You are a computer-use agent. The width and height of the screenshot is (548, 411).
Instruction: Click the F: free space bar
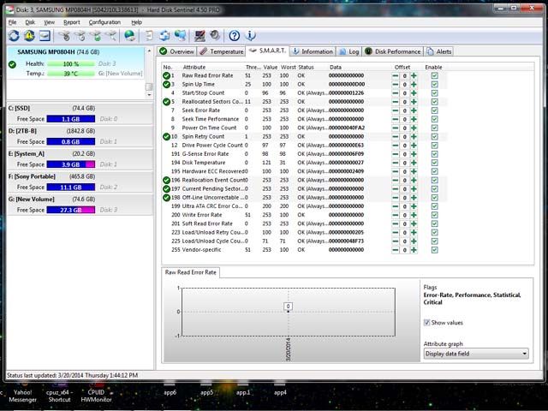(59, 187)
